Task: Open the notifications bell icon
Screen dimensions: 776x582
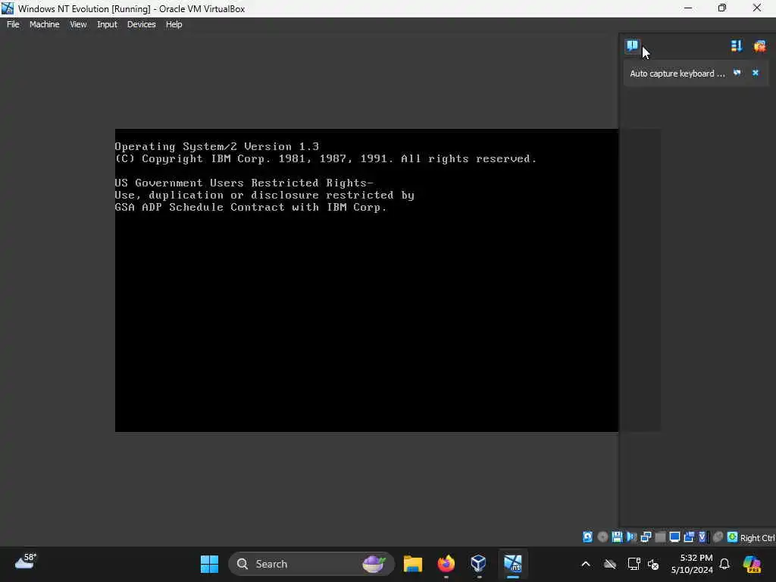Action: [x=724, y=564]
